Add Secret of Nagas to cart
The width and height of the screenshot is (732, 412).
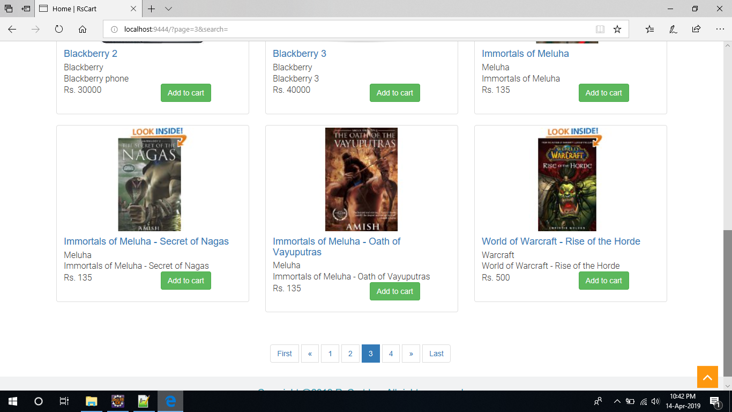coord(186,281)
